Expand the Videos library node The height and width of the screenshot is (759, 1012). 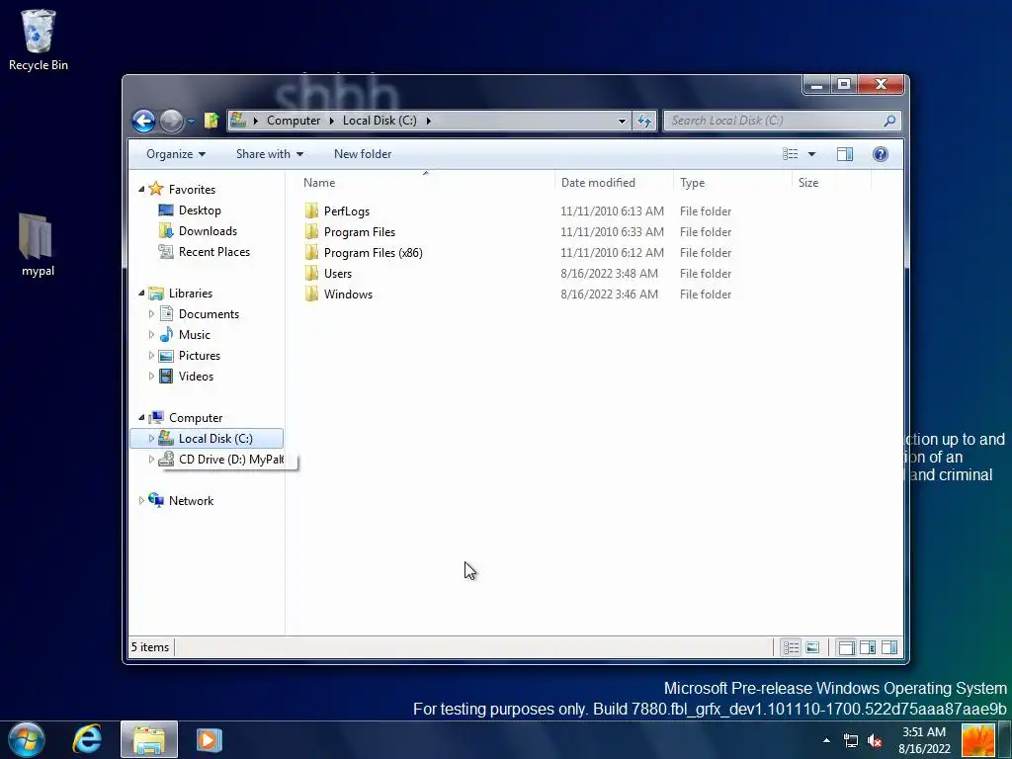[151, 376]
